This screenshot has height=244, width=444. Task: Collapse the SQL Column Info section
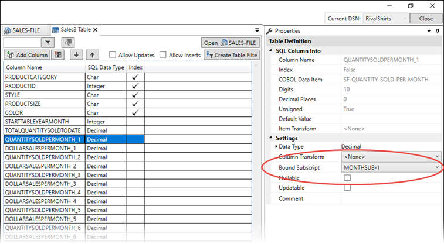272,51
